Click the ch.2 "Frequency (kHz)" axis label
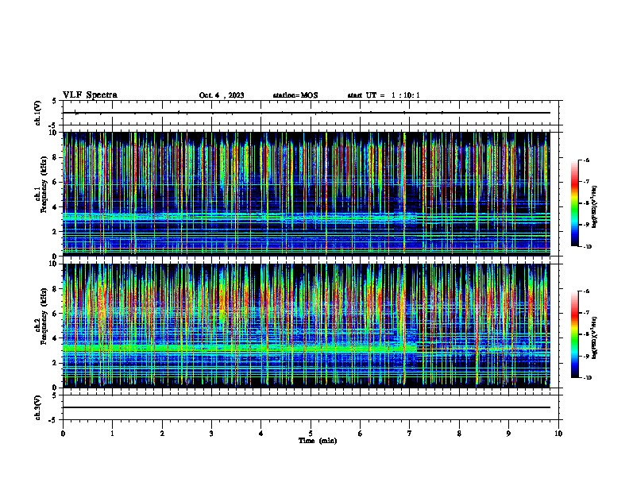The image size is (629, 486). [44, 316]
